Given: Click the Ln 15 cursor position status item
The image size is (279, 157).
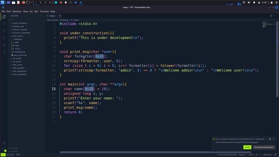Looking at the screenshot, I should pyautogui.click(x=227, y=155).
